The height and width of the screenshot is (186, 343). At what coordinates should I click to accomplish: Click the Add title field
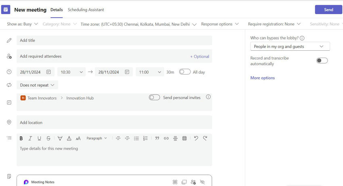114,40
